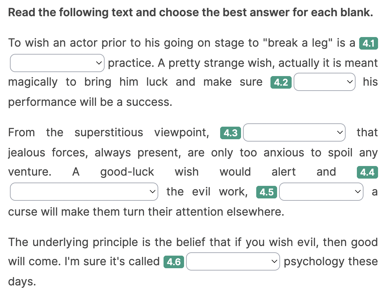386x293 pixels.
Task: Click the chevron arrow before "practice"
Action: pyautogui.click(x=98, y=63)
